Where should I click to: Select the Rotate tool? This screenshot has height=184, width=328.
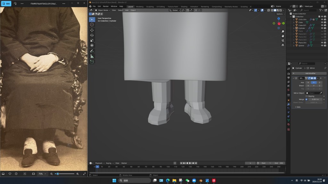(x=92, y=35)
